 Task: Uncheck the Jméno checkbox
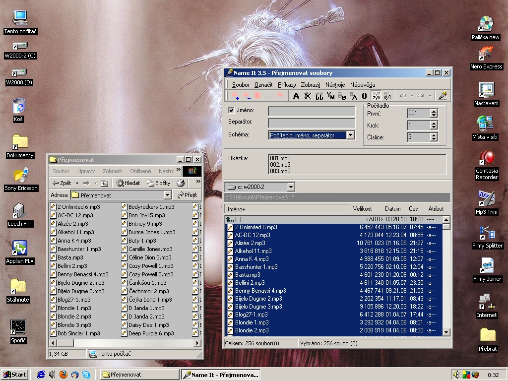pos(232,110)
